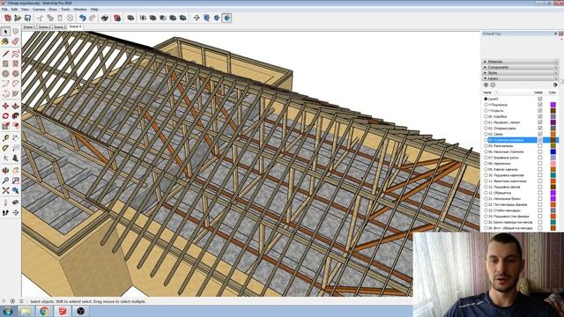The height and width of the screenshot is (317, 564).
Task: Hide layer 02. Опорные рамы
Action: click(540, 128)
